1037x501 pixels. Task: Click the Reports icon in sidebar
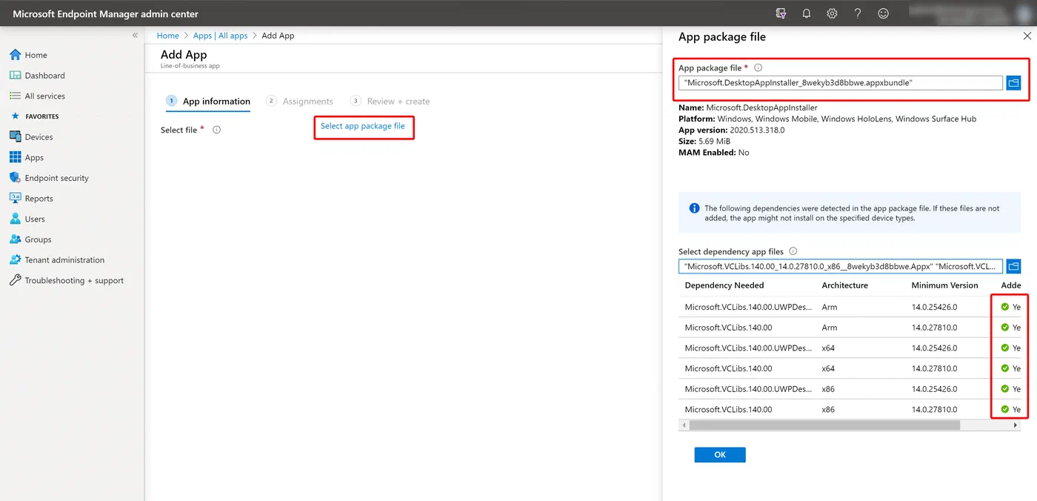(x=15, y=198)
